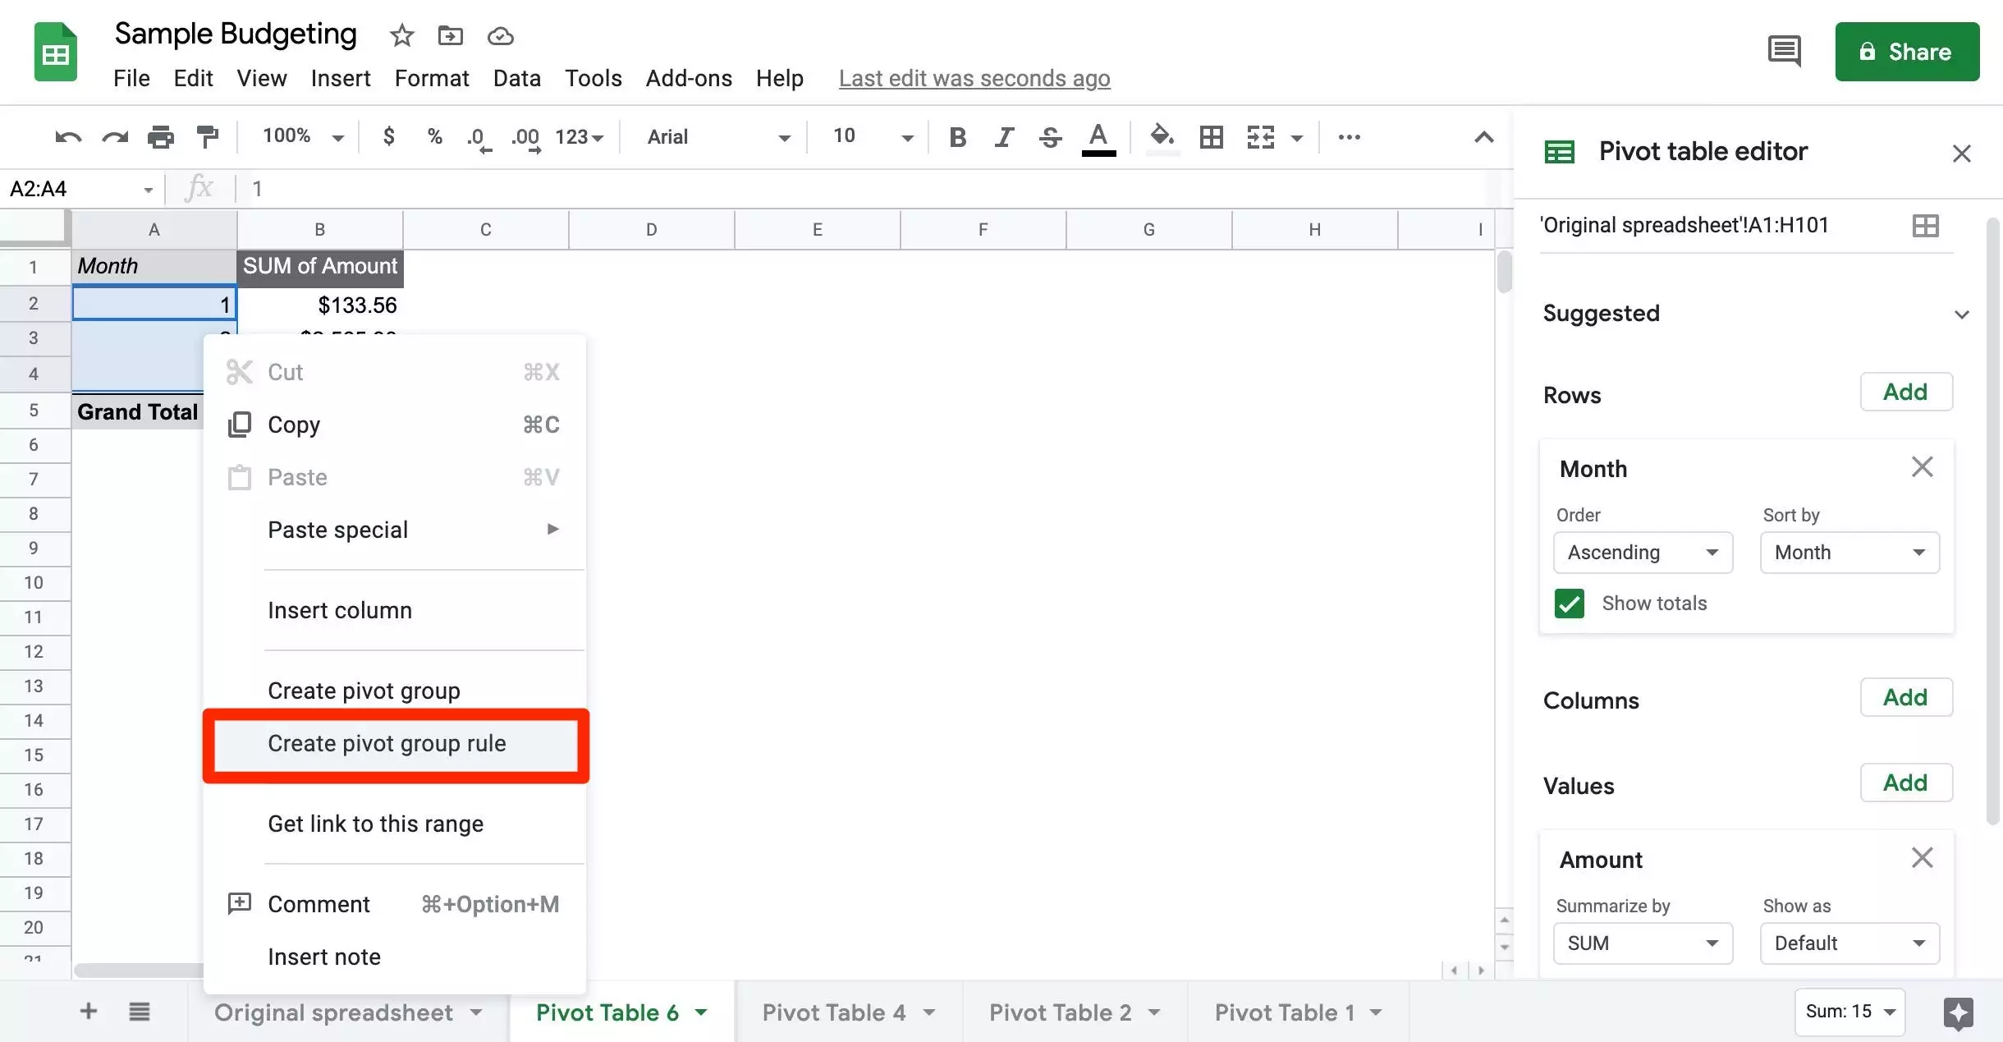Uncheck the Show totals checkbox
This screenshot has height=1042, width=2003.
[x=1569, y=604]
